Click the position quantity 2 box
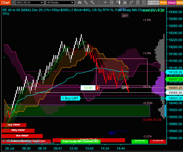 pyautogui.click(x=98, y=88)
